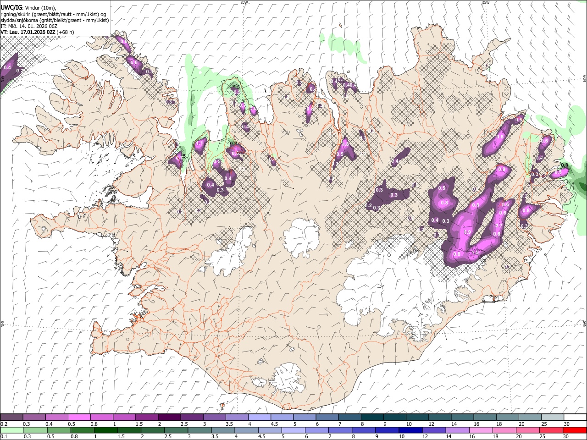This screenshot has width=587, height=440.
Task: Select the darkest green 1 rain-scale swatch
Action: coord(105,430)
